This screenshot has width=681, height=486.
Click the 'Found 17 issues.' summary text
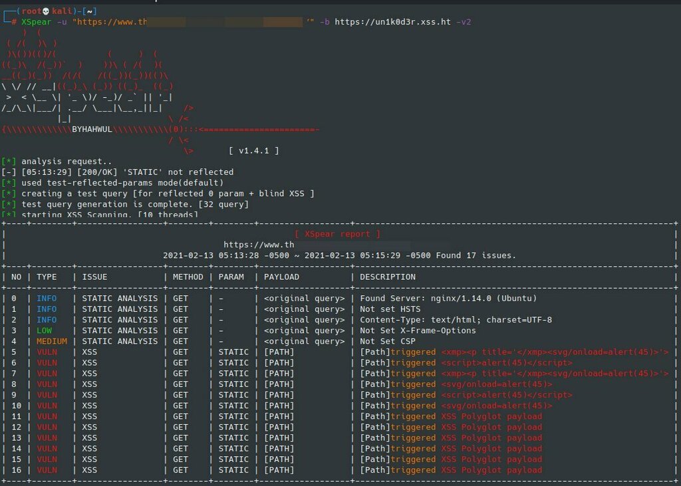coord(476,255)
